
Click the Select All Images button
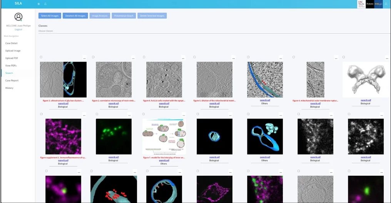[x=50, y=16]
